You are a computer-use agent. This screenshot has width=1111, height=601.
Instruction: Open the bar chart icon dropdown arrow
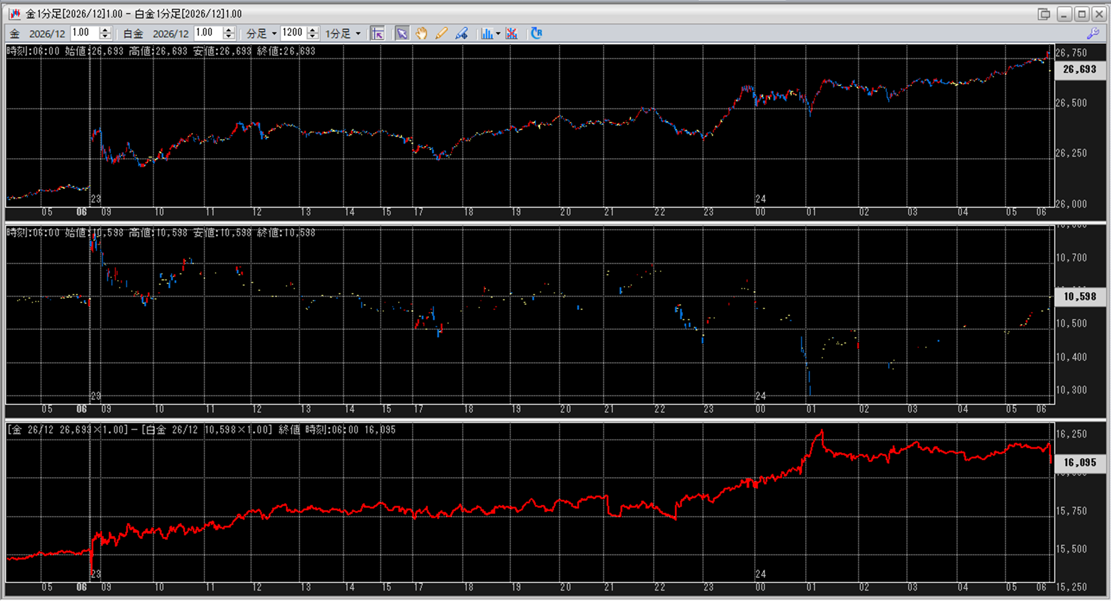point(498,34)
